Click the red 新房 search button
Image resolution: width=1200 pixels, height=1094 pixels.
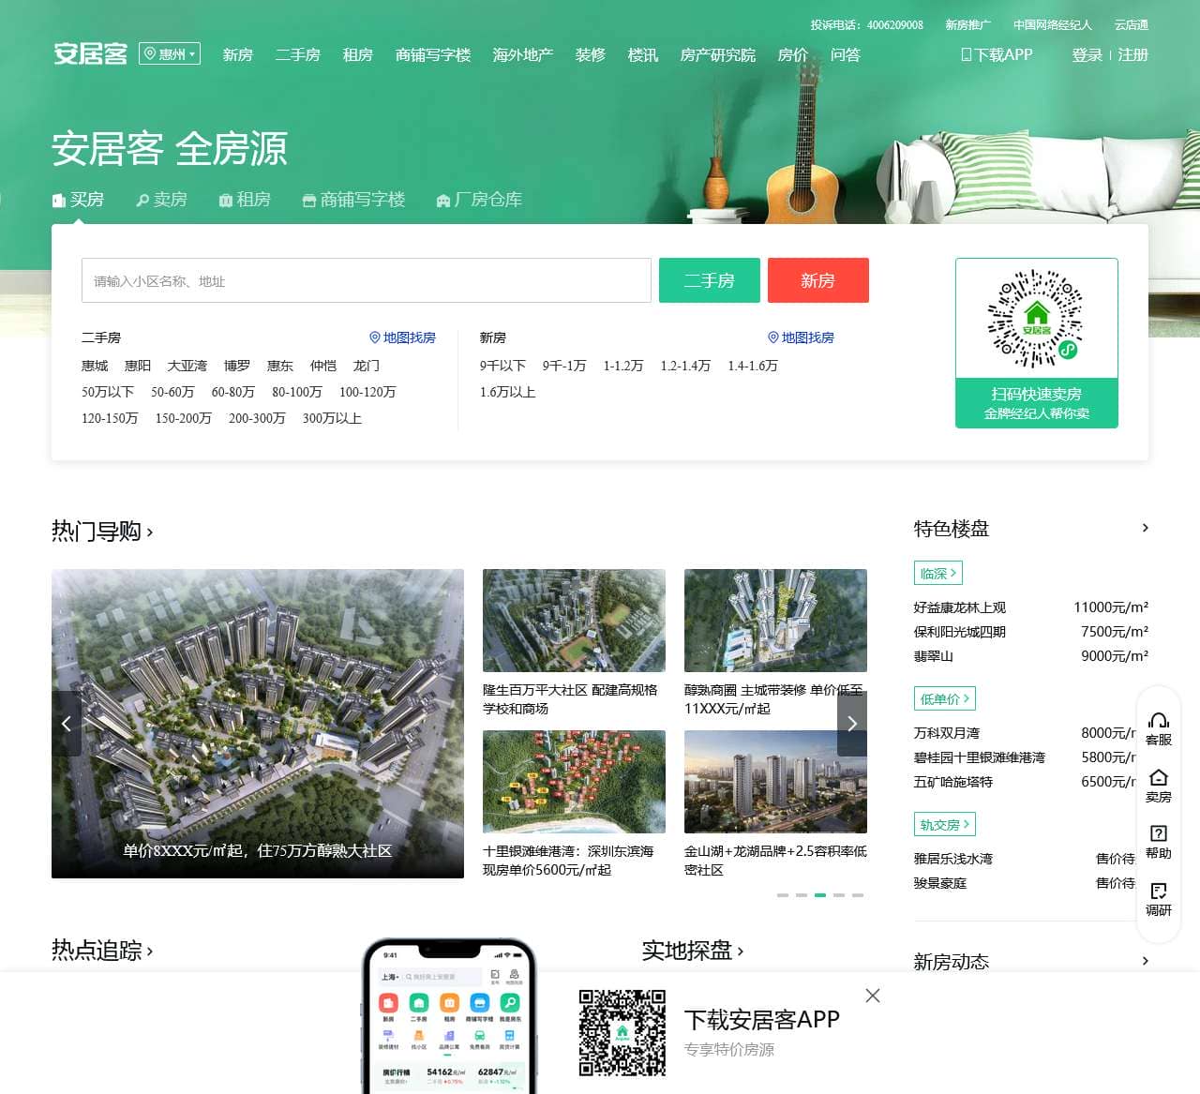coord(818,280)
